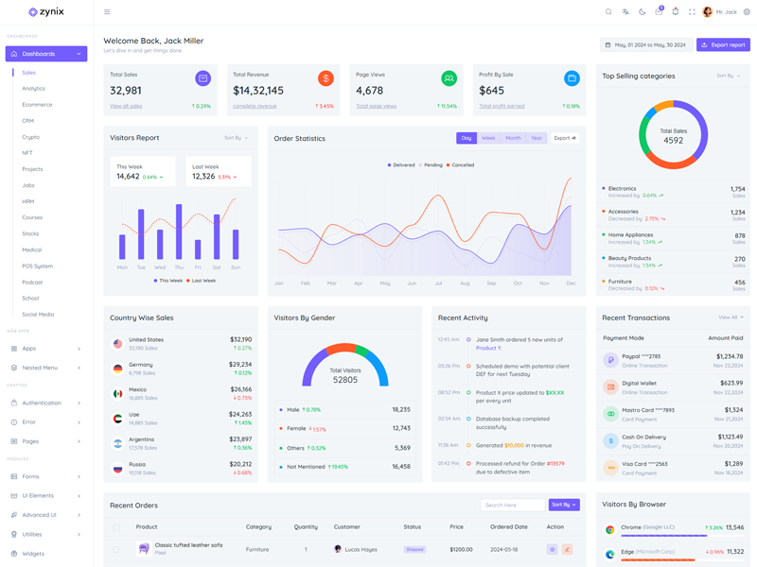Screen dimensions: 757x567
Task: Switch Order Statistics to the Month tab
Action: point(513,138)
